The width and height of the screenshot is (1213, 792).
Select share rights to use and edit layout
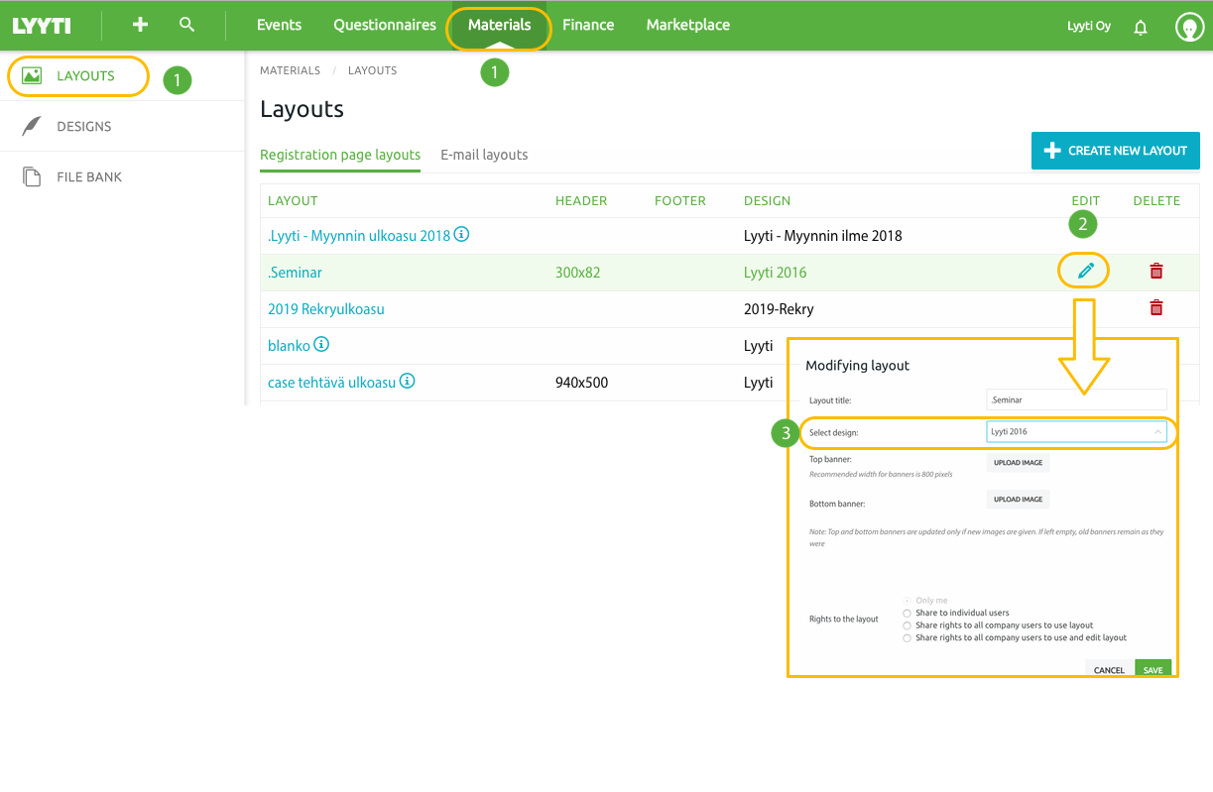pyautogui.click(x=907, y=638)
